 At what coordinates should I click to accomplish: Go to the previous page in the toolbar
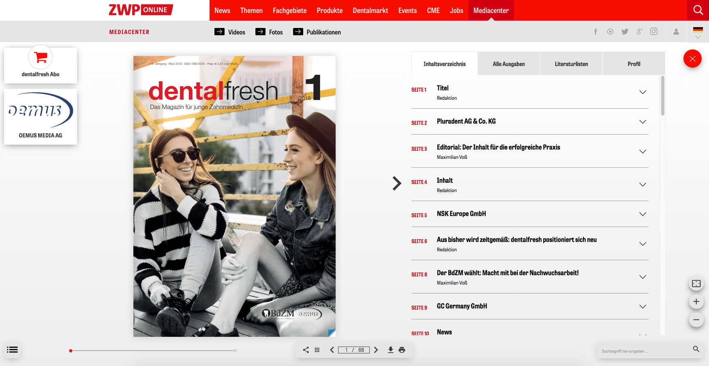332,350
